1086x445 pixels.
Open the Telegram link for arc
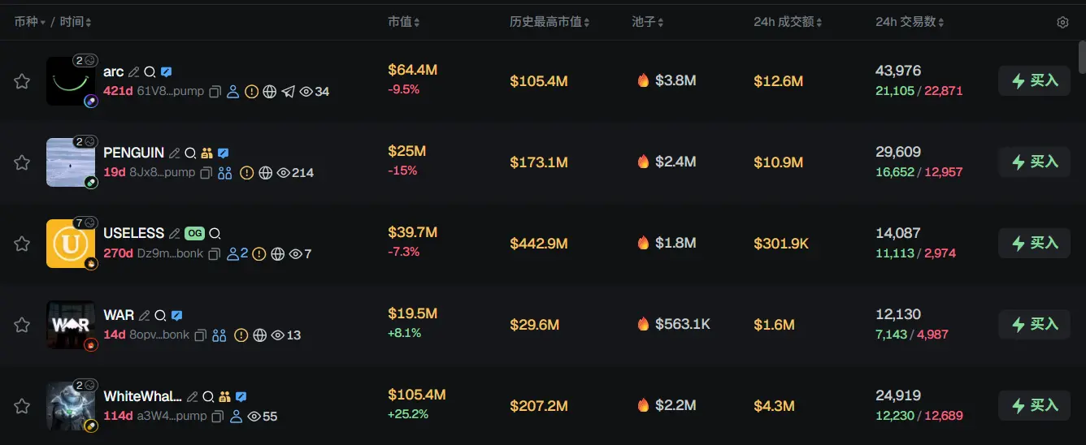[288, 92]
